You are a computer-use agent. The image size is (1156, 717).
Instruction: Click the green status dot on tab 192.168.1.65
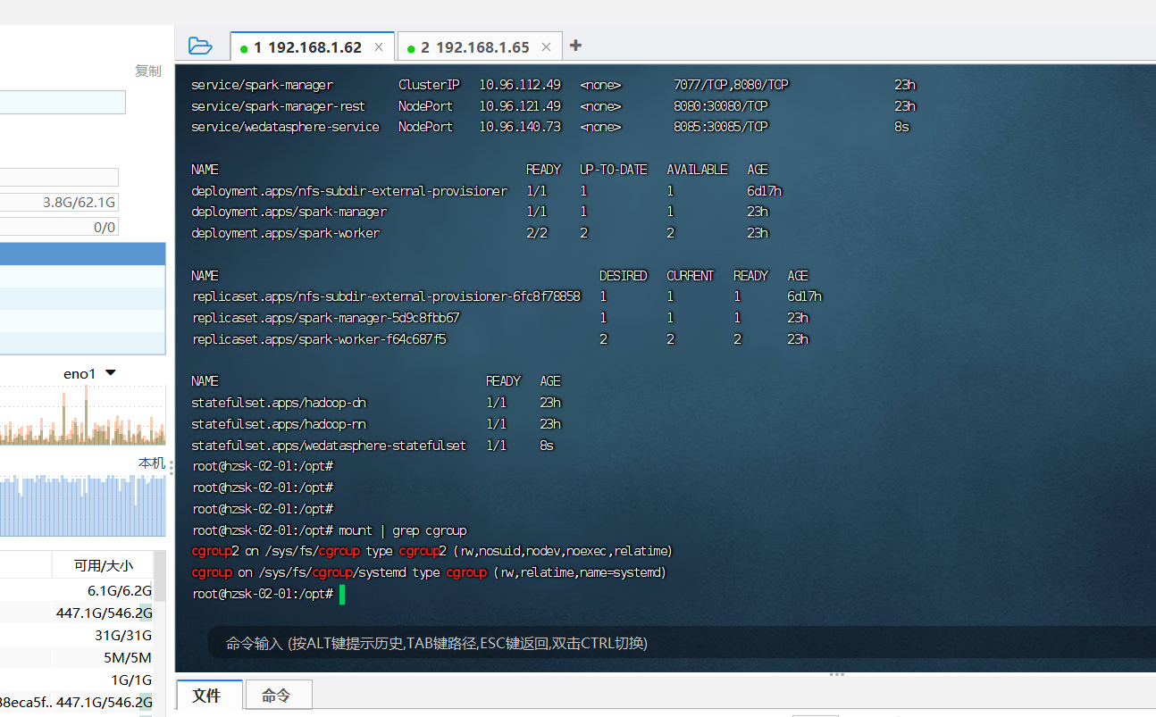click(410, 46)
